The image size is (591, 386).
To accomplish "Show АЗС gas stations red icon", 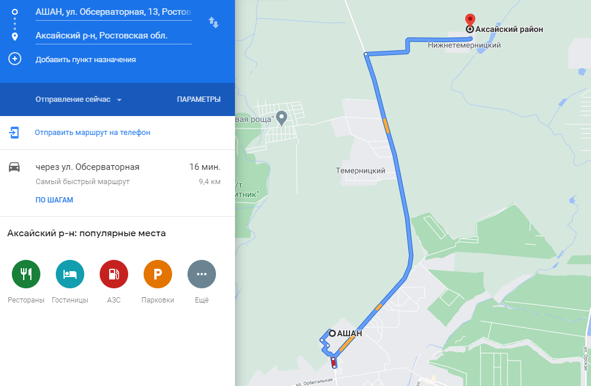I will (114, 274).
